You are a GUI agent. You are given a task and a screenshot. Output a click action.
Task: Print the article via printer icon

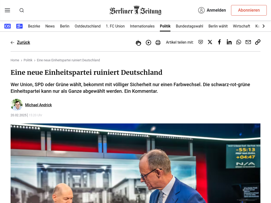pyautogui.click(x=158, y=43)
